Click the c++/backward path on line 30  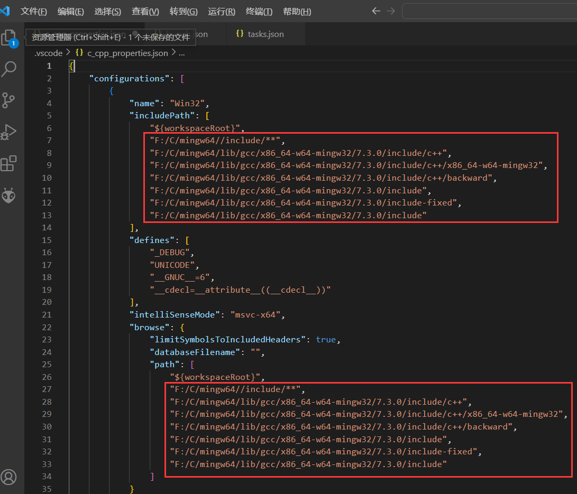pyautogui.click(x=341, y=427)
